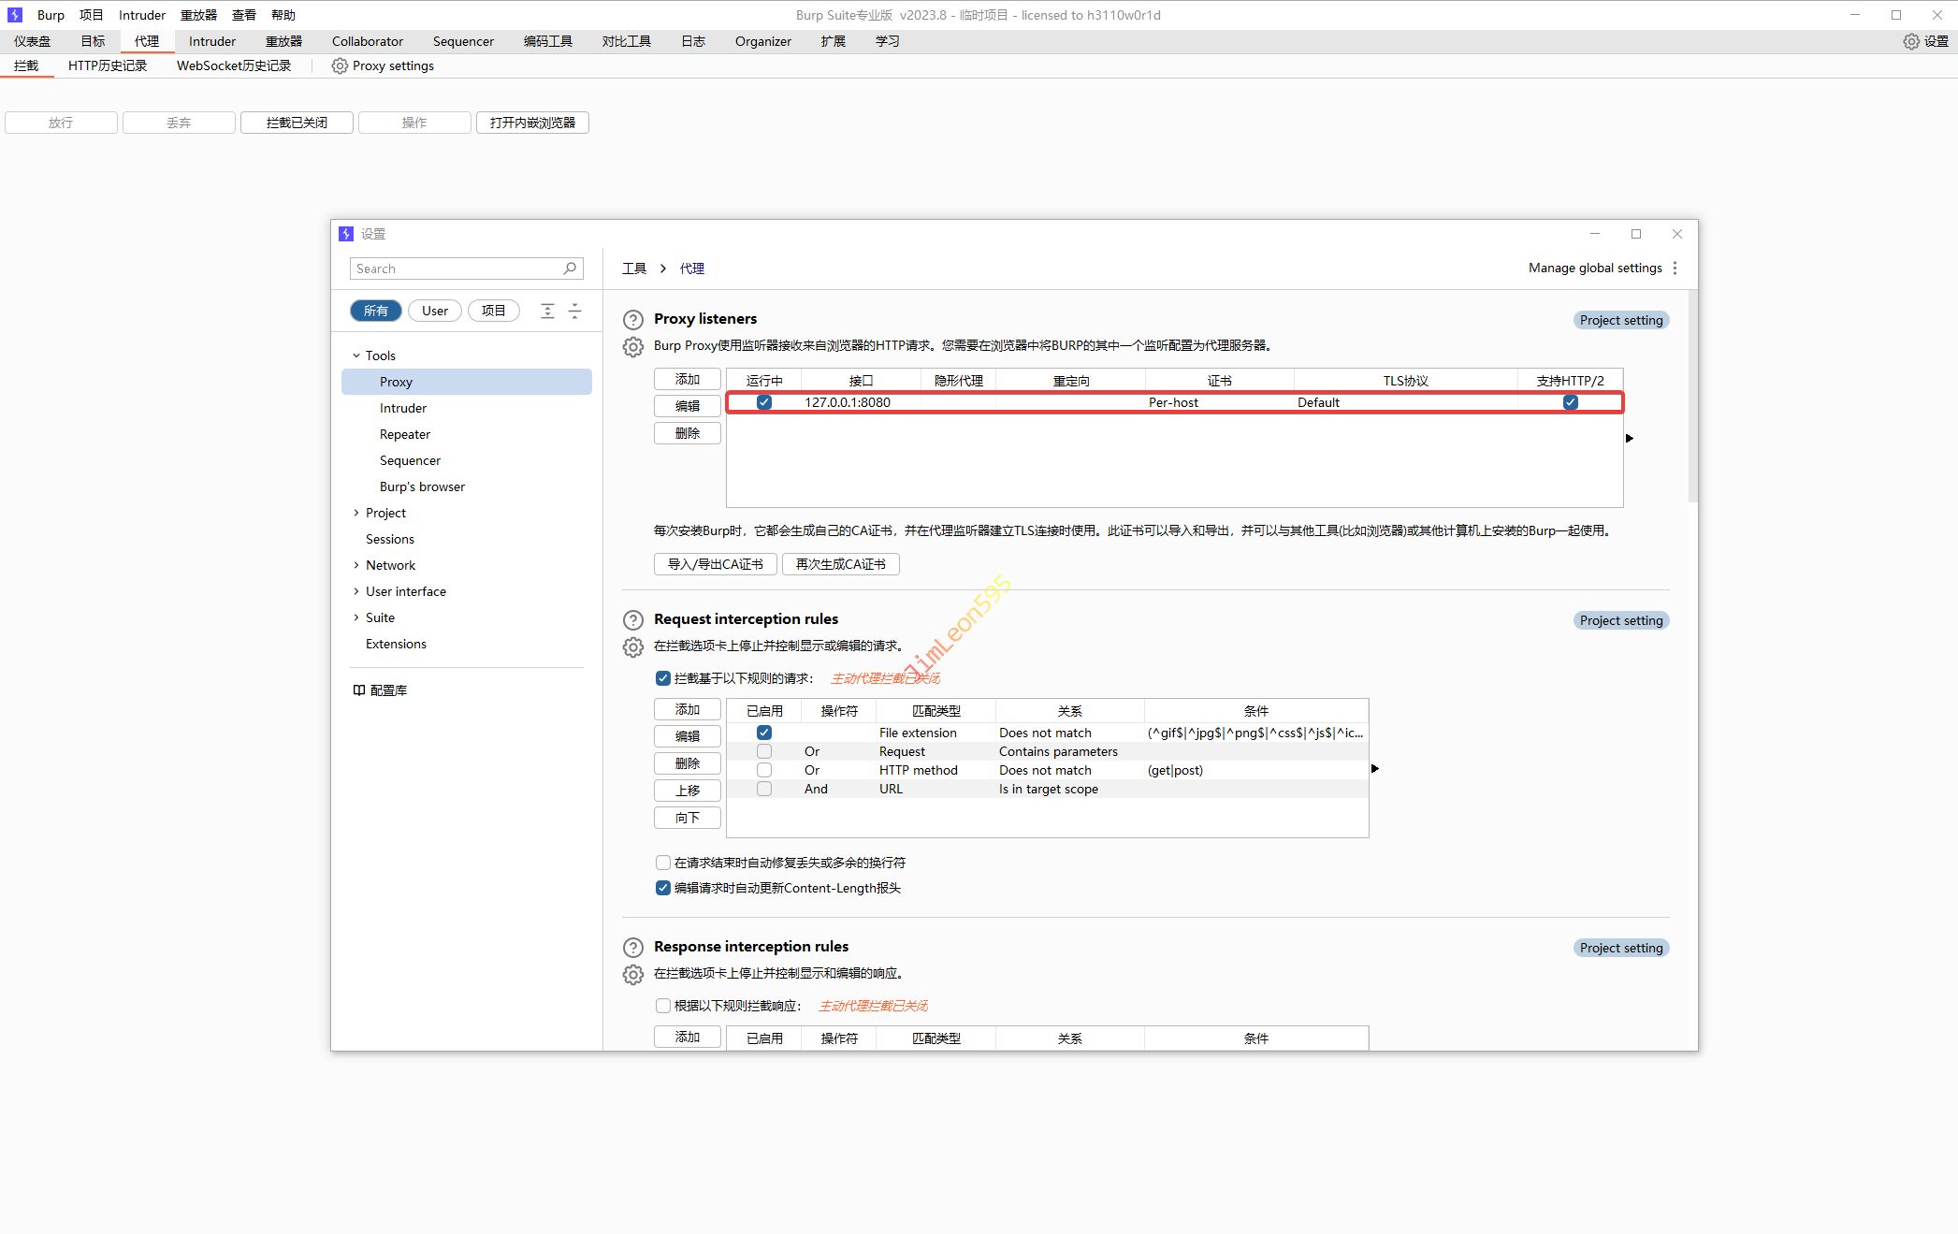Click the Proxy listeners help question-mark icon
The image size is (1958, 1234).
tap(633, 319)
